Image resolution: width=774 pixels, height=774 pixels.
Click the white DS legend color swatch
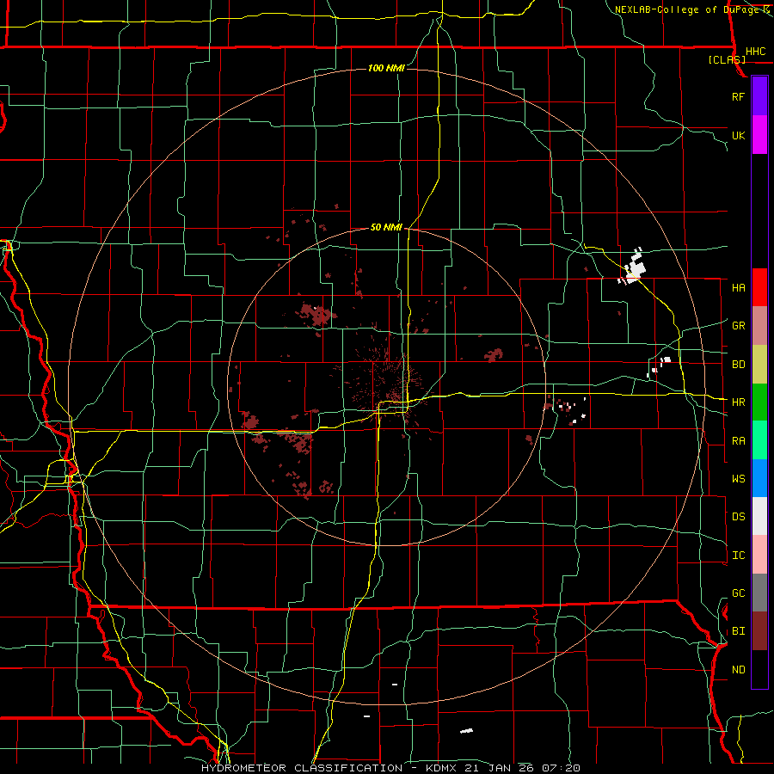click(x=759, y=516)
